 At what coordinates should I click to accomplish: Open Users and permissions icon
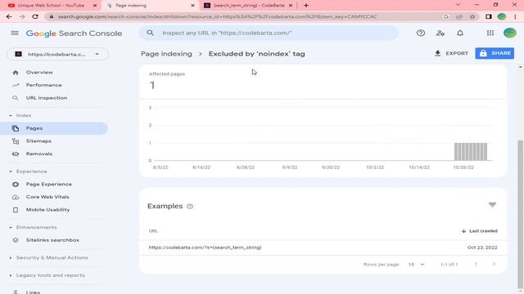click(x=440, y=33)
